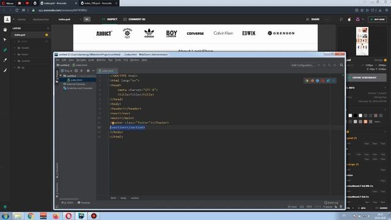Expand the content layer group in Avocode

coord(15,61)
